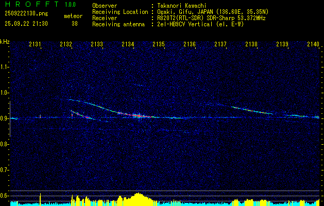Click the Receiving Location label
This screenshot has width=324, height=206.
click(120, 12)
